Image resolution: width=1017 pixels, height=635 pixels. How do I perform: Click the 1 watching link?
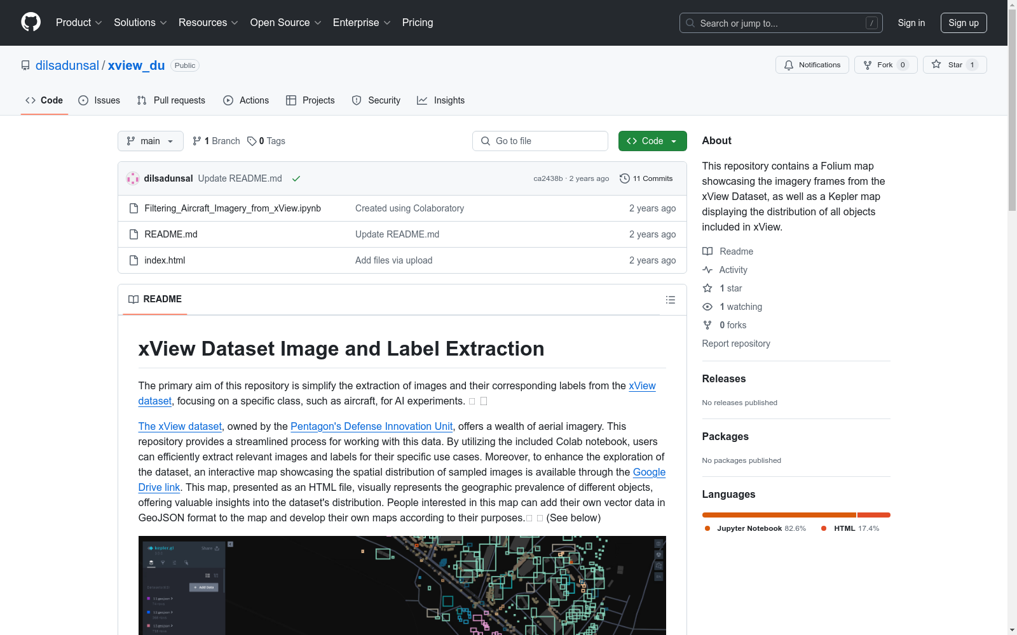click(x=740, y=307)
